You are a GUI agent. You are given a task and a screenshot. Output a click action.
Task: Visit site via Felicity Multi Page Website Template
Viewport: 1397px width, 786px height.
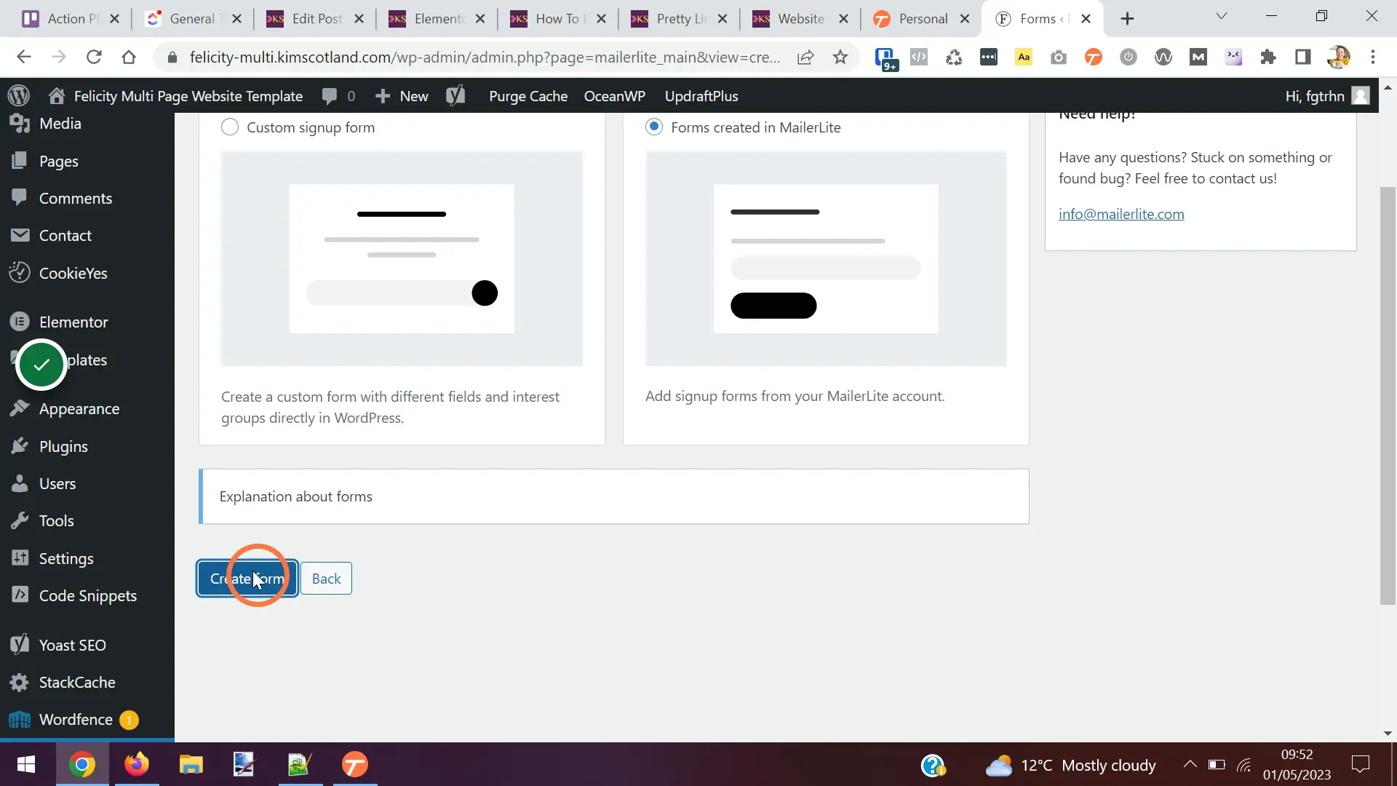pyautogui.click(x=175, y=96)
